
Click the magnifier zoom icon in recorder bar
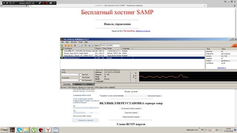tap(10, 3)
